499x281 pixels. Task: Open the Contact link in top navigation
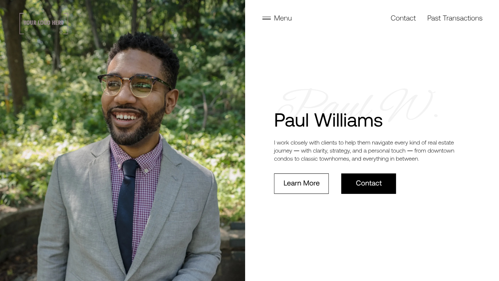click(403, 18)
